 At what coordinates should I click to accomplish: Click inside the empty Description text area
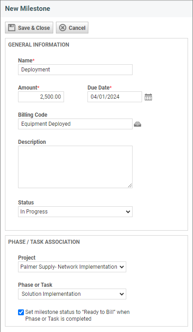tap(75, 167)
